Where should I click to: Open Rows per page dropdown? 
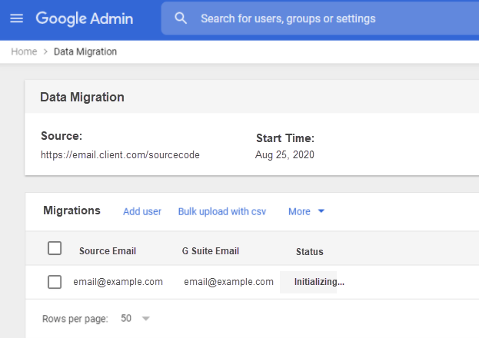[135, 318]
